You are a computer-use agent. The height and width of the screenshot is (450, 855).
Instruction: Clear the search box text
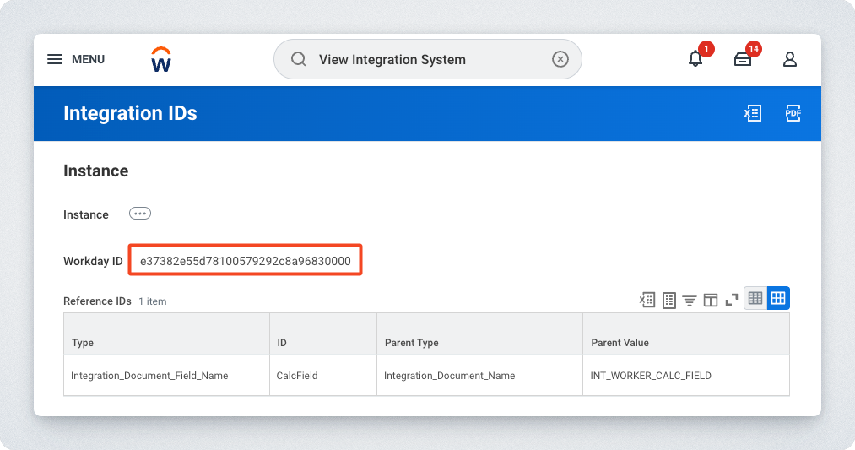560,59
